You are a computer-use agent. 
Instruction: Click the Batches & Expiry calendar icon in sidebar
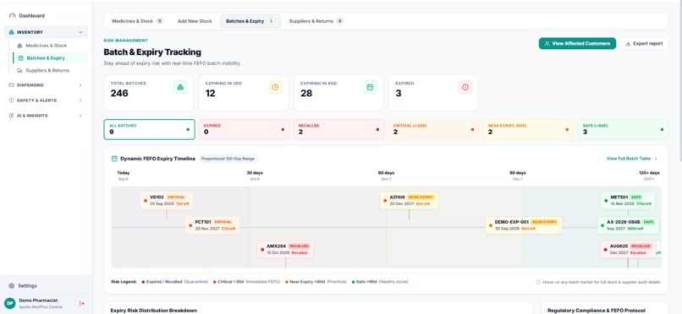click(20, 58)
